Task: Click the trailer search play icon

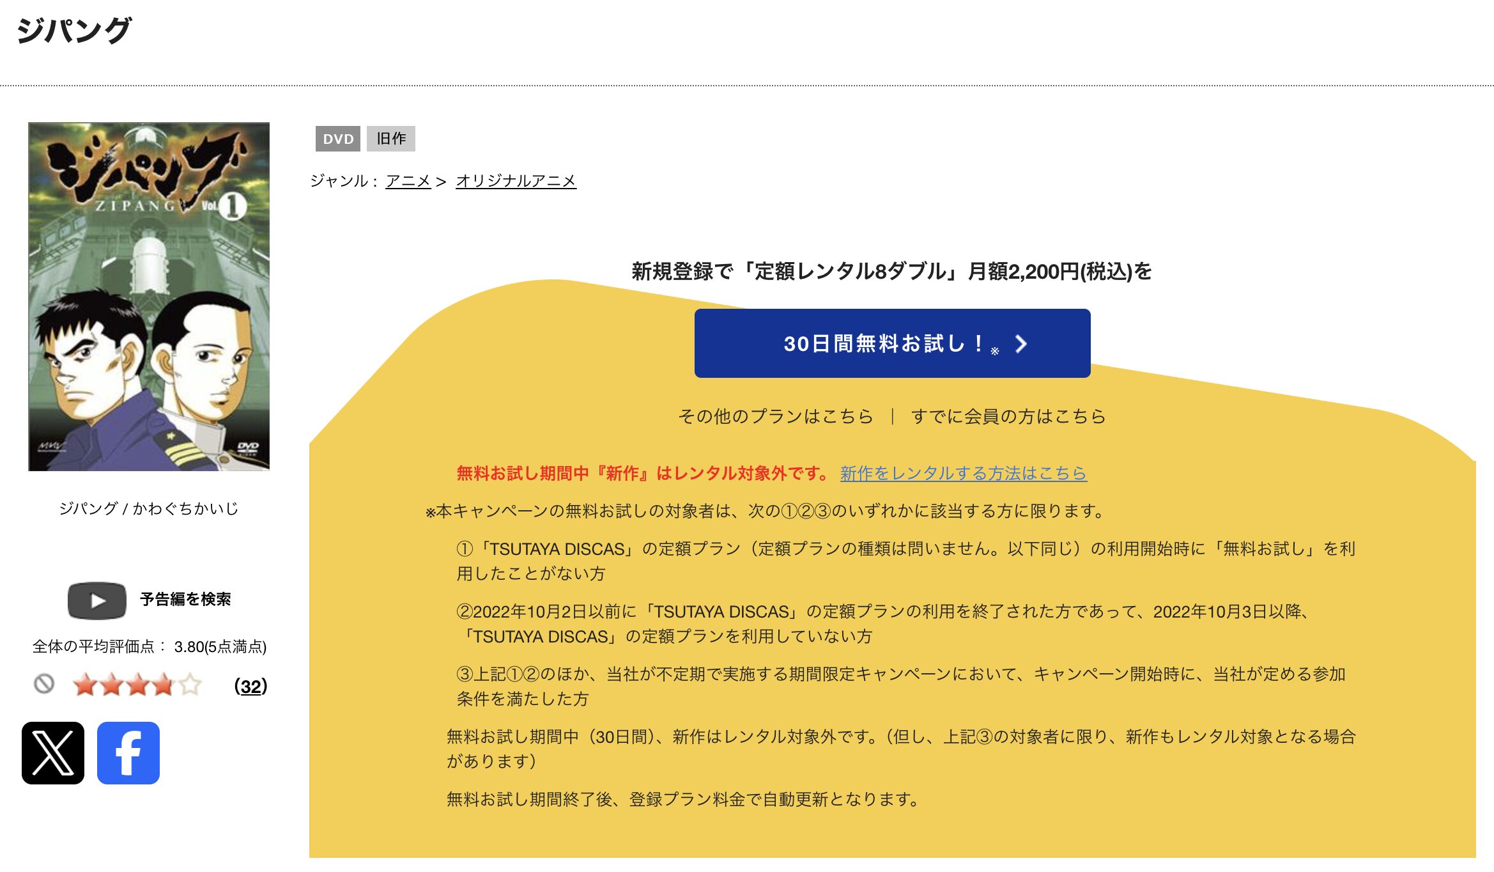Action: click(97, 600)
